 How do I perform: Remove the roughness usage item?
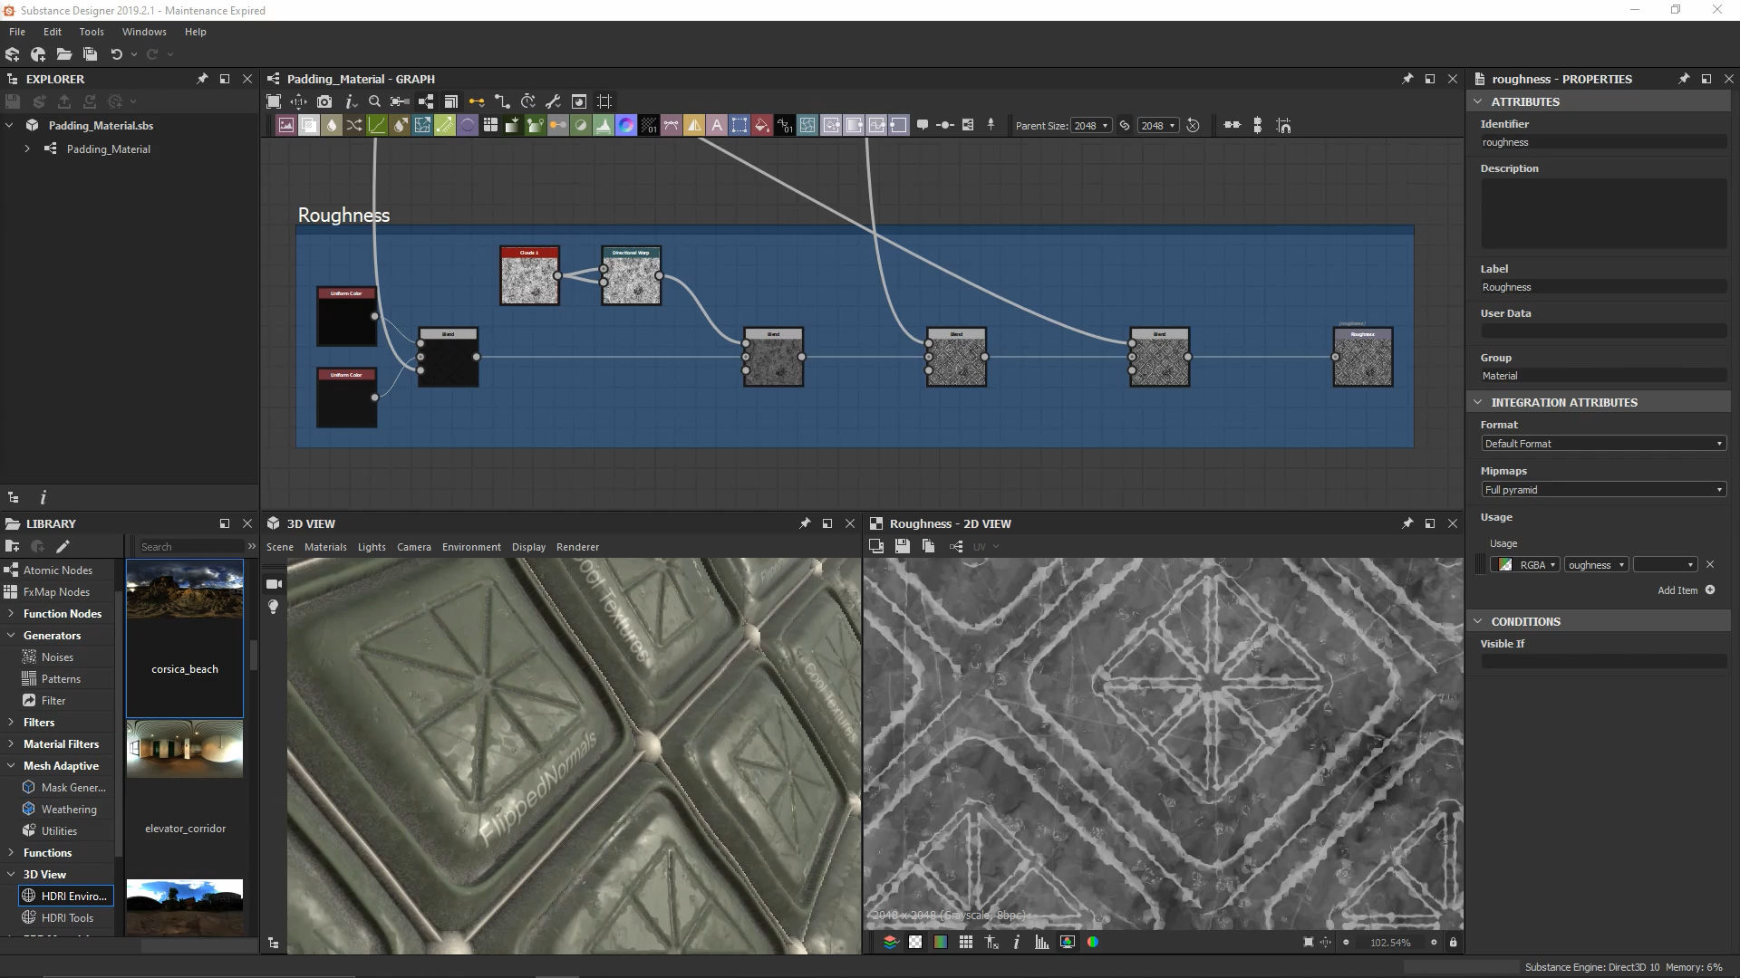click(x=1710, y=565)
